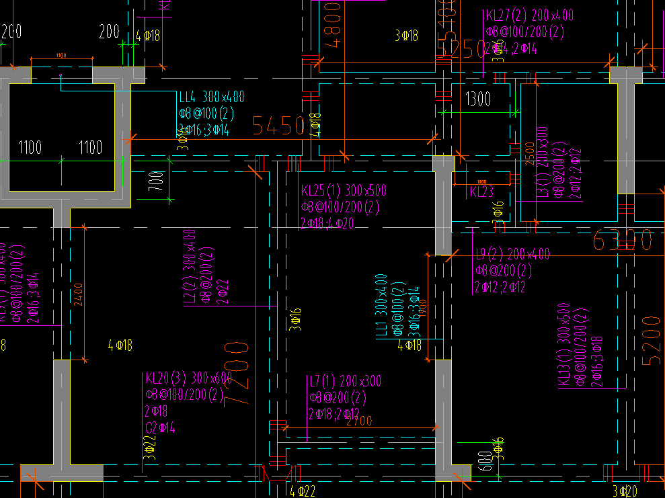Select the LL4 300x400 beam label

coord(212,97)
